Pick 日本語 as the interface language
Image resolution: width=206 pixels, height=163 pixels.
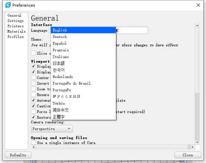(59, 63)
